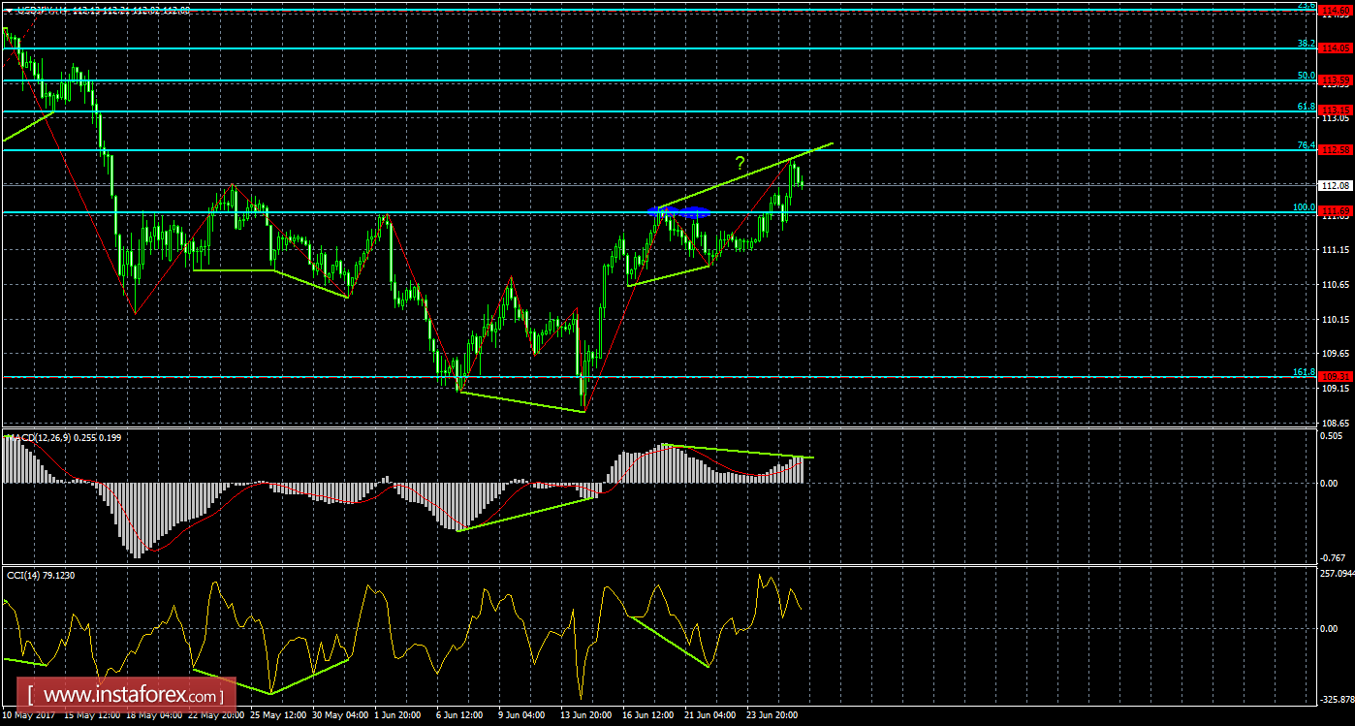1355x726 pixels.
Task: Click the red 113.59 price tag
Action: (x=1337, y=79)
